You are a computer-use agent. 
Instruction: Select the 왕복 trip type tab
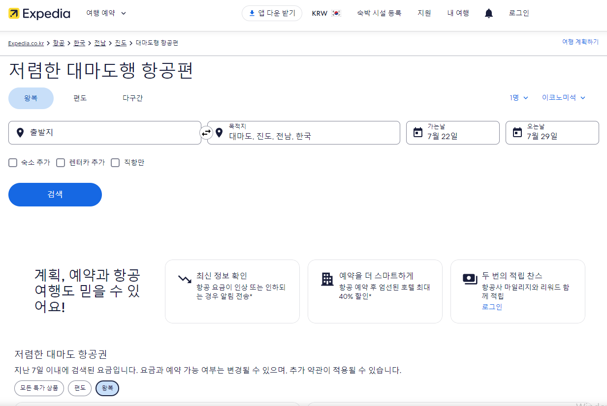(31, 98)
